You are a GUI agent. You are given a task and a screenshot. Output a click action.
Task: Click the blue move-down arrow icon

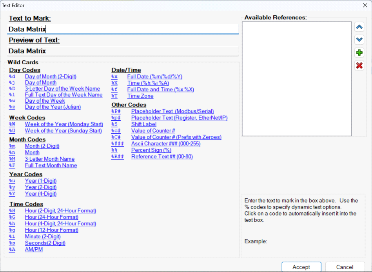point(359,40)
